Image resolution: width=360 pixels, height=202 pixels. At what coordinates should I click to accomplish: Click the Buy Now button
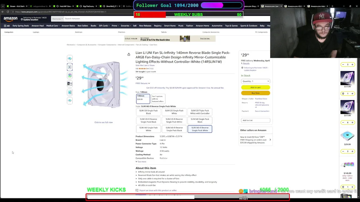point(255,93)
